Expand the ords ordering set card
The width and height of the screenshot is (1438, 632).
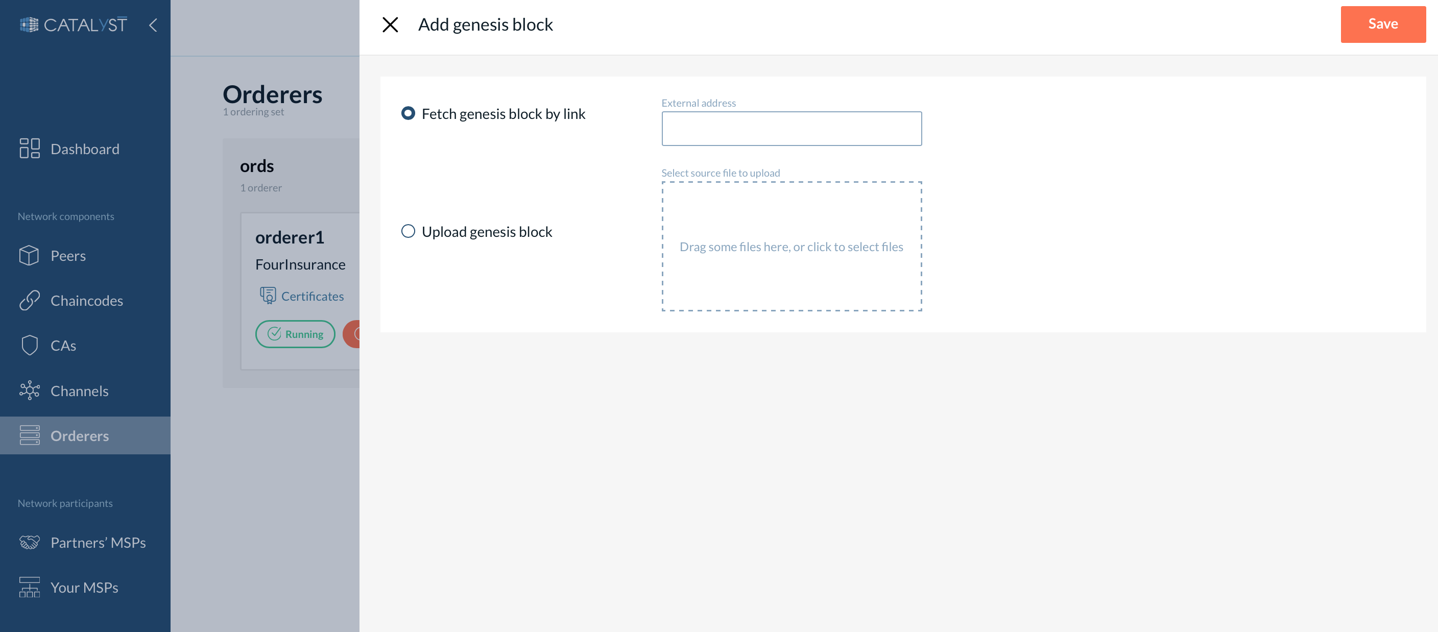[257, 166]
